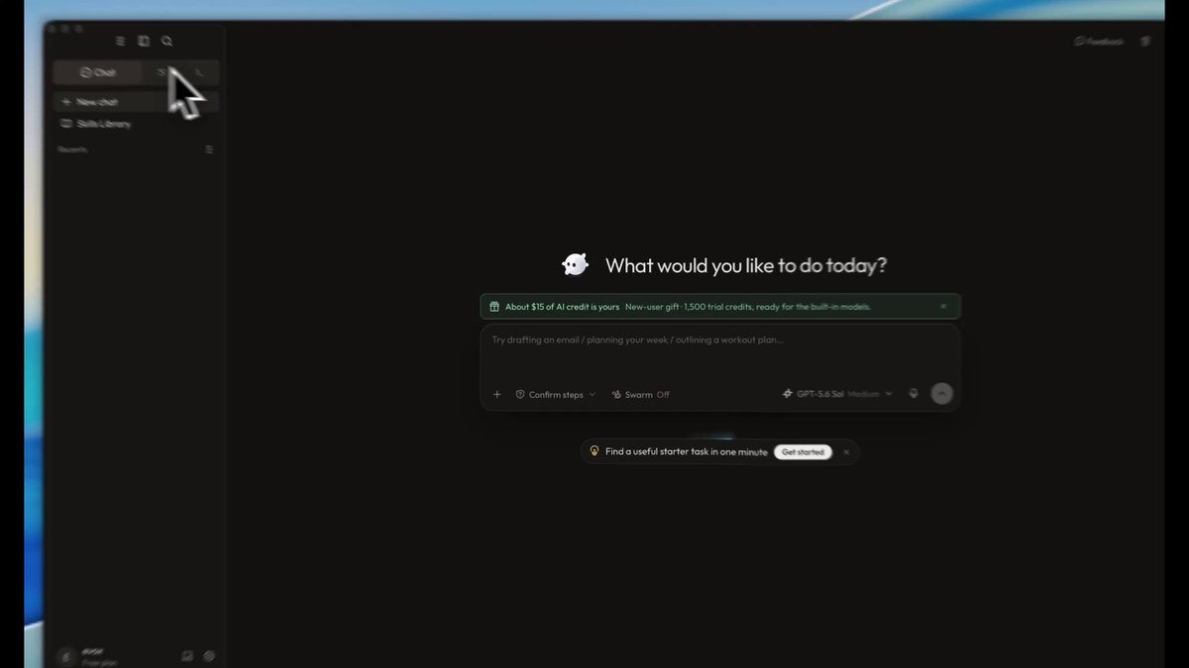Viewport: 1189px width, 668px height.
Task: Close the starter task tip
Action: coord(846,452)
